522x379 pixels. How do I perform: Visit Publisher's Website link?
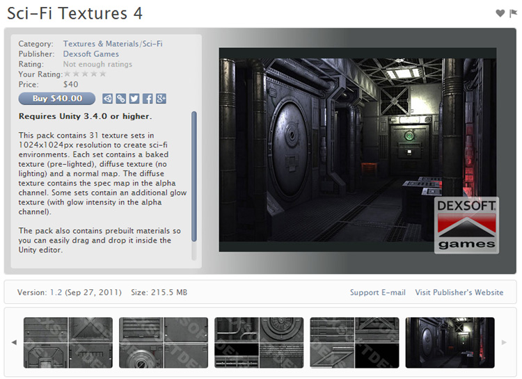459,293
